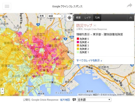The image size is (135, 103).
Task: Switch to the レイヤ tab
Action: click(88, 18)
